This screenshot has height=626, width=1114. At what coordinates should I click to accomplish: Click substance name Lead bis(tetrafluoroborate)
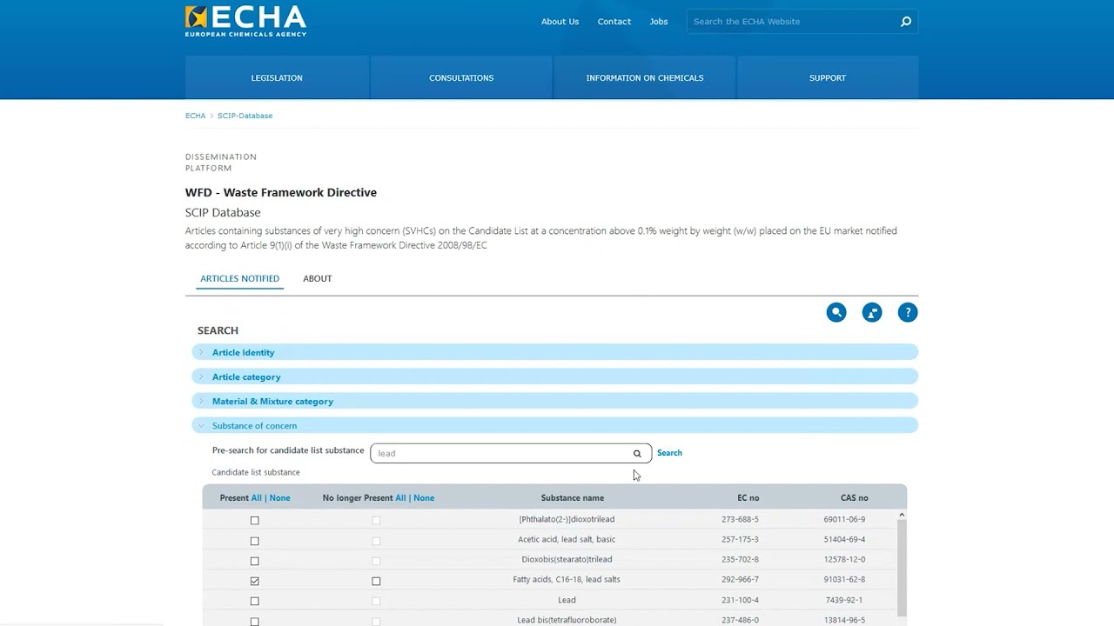click(x=567, y=620)
